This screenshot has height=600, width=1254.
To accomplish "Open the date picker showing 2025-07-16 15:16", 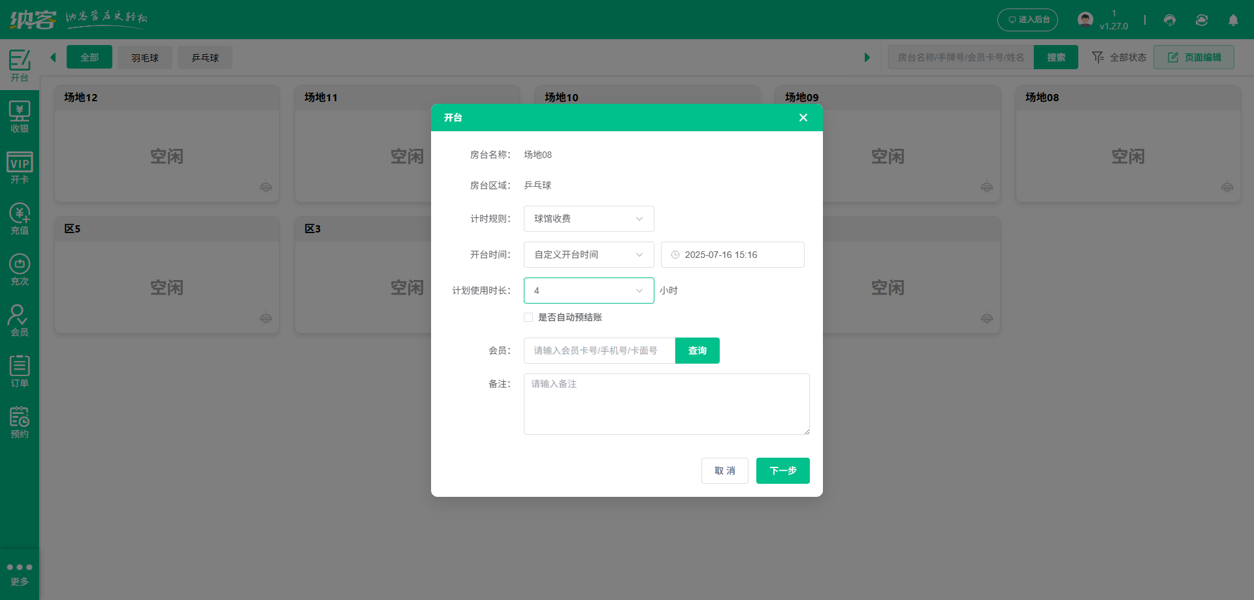I will pyautogui.click(x=732, y=255).
